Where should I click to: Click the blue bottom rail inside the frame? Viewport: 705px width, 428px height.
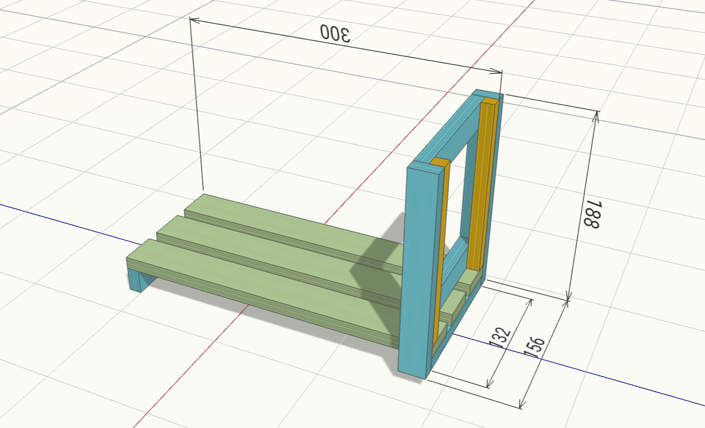pyautogui.click(x=454, y=255)
